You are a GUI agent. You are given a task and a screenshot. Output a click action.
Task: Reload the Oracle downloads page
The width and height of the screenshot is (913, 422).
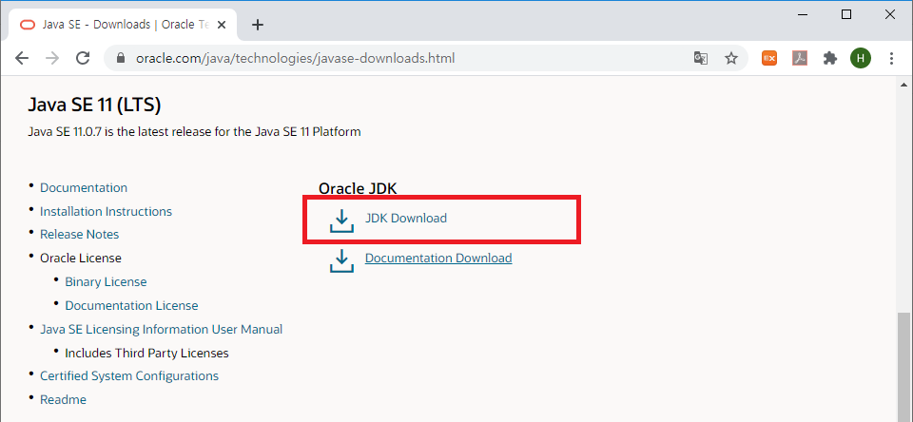pos(84,58)
